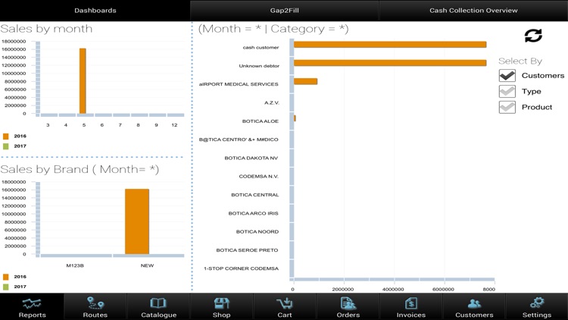The height and width of the screenshot is (320, 568).
Task: Select the month 5 orange bar in Sales by month
Action: pos(83,81)
